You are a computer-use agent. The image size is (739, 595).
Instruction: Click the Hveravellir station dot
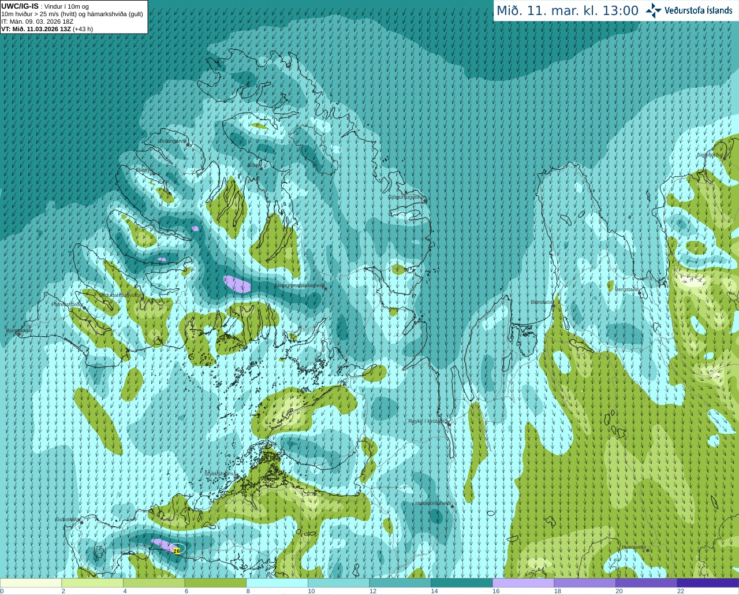648,551
